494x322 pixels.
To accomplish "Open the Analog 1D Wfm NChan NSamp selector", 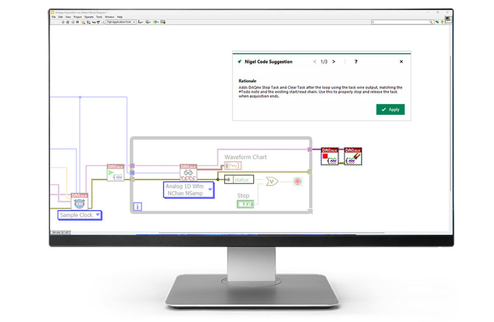I will tap(210, 189).
